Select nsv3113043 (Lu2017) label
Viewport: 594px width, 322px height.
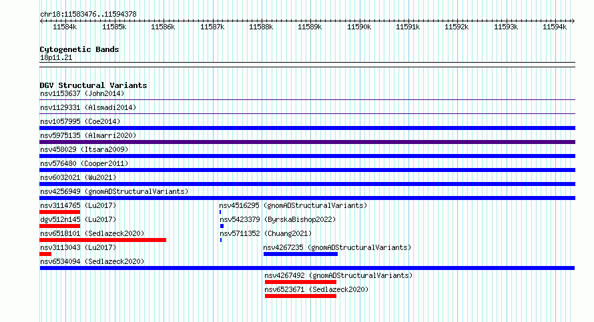(x=78, y=247)
